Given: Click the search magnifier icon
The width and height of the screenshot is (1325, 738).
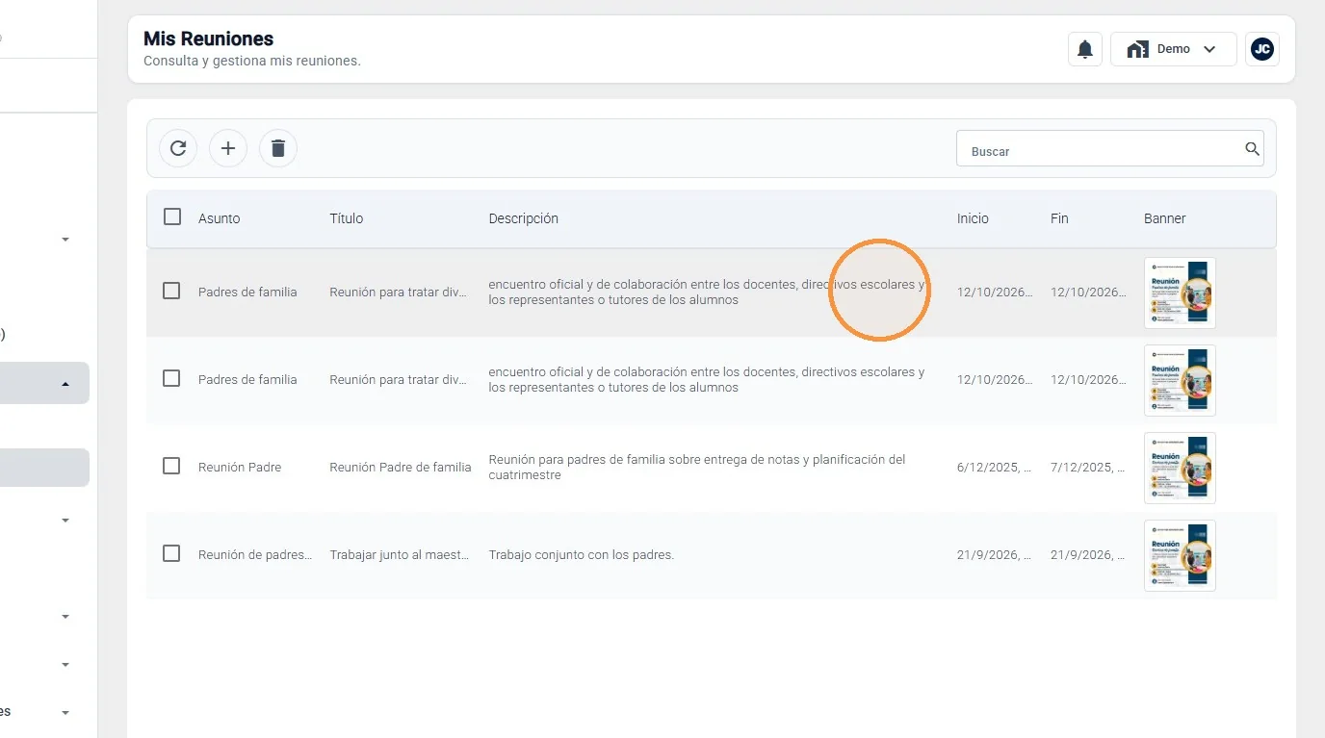Looking at the screenshot, I should pyautogui.click(x=1252, y=149).
